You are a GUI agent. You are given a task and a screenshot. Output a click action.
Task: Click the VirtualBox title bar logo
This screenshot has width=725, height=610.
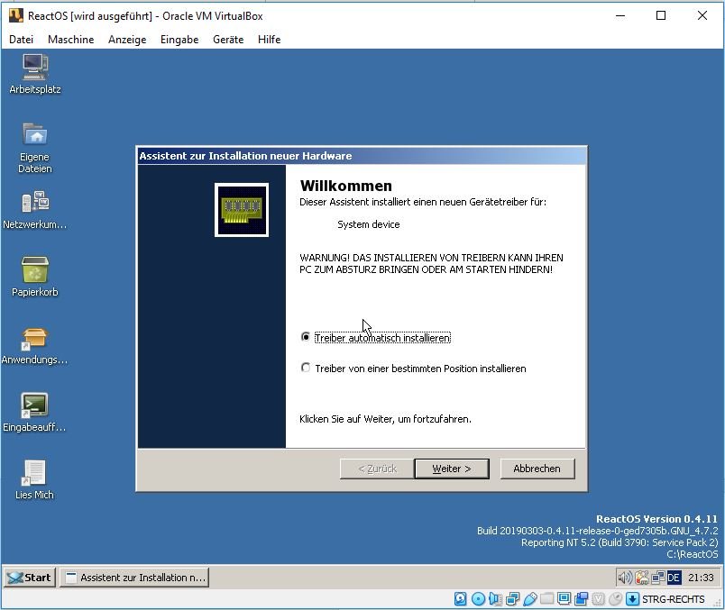[x=16, y=15]
